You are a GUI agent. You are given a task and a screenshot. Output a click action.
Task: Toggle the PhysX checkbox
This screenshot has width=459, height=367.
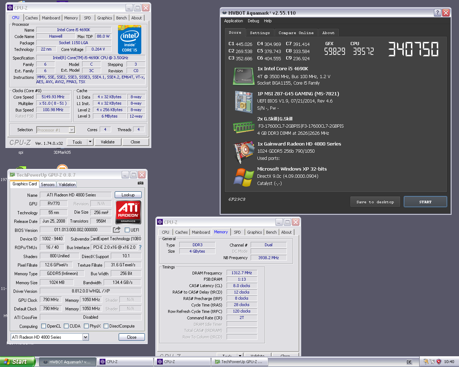pyautogui.click(x=86, y=326)
